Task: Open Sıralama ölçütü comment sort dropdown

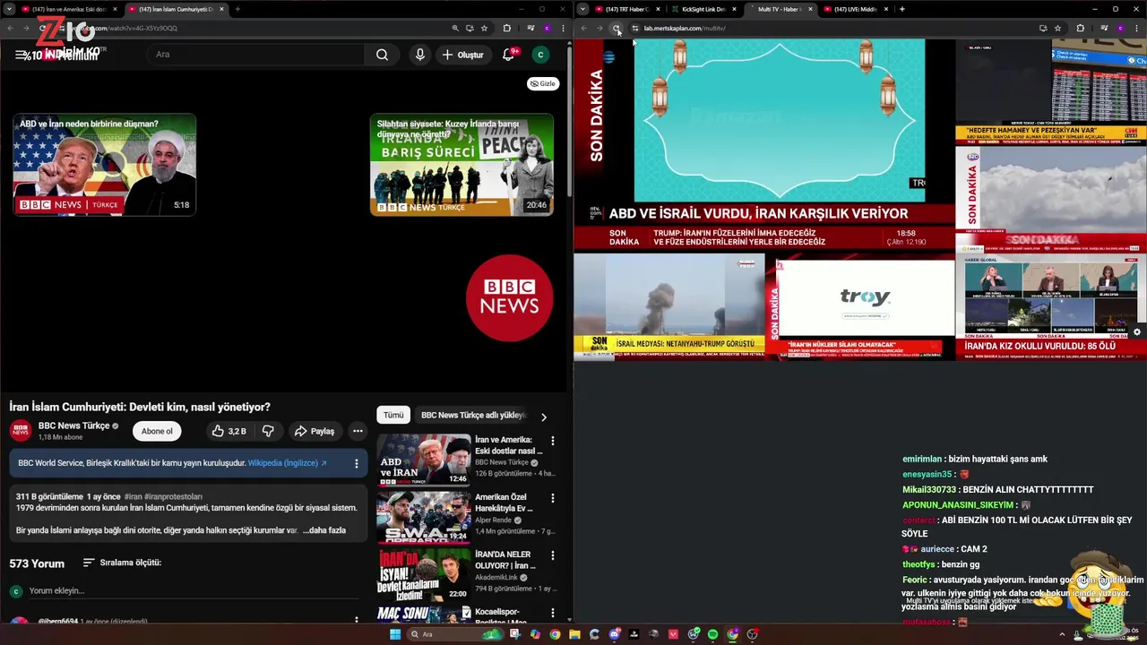Action: click(x=122, y=563)
